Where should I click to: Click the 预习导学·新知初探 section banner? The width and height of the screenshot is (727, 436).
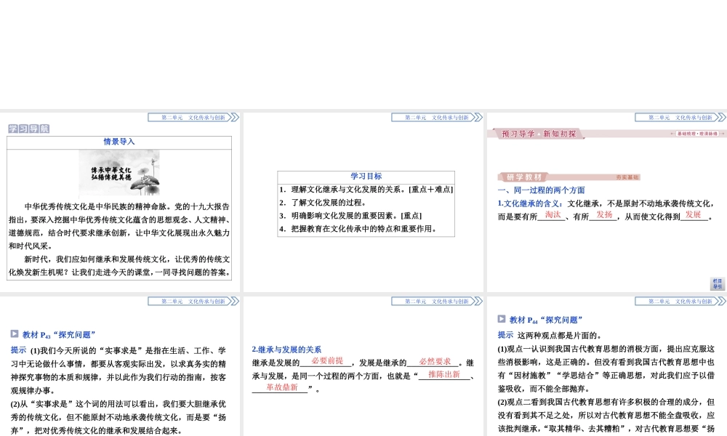point(538,134)
